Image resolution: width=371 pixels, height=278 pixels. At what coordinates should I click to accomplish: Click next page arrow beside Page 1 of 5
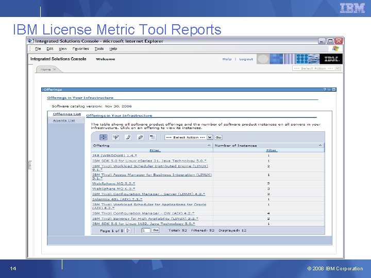(x=128, y=230)
